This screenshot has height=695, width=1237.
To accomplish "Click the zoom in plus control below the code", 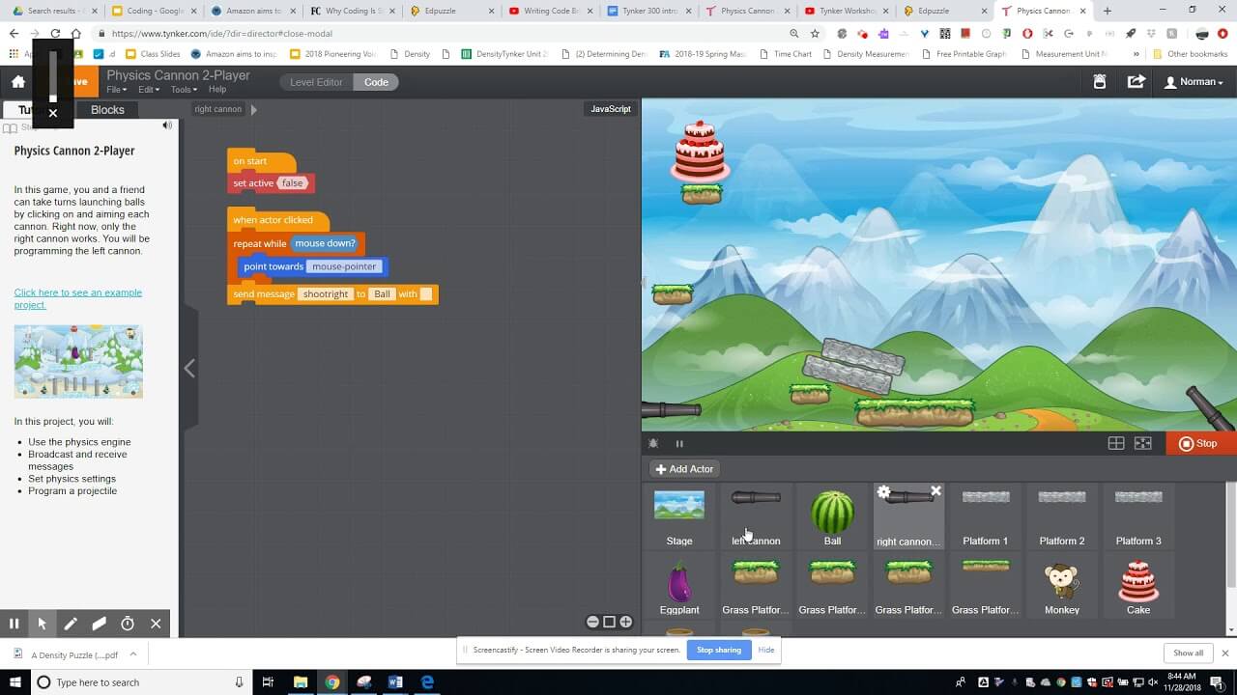I will (626, 622).
